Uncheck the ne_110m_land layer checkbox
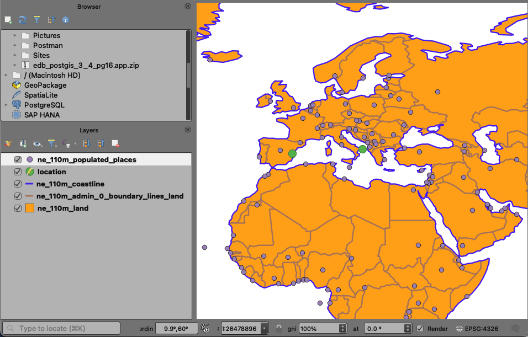Viewport: 528px width, 337px height. click(18, 208)
